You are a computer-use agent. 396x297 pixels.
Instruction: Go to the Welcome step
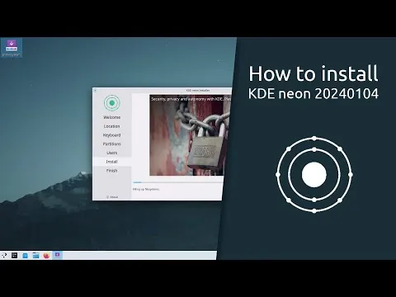pos(111,117)
